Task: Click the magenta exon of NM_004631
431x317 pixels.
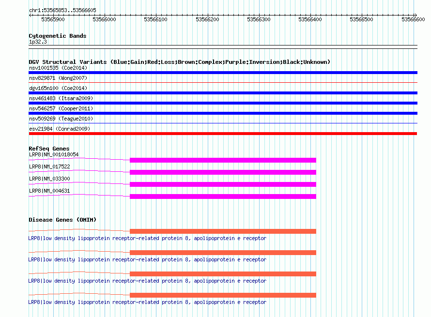Action: (x=223, y=196)
